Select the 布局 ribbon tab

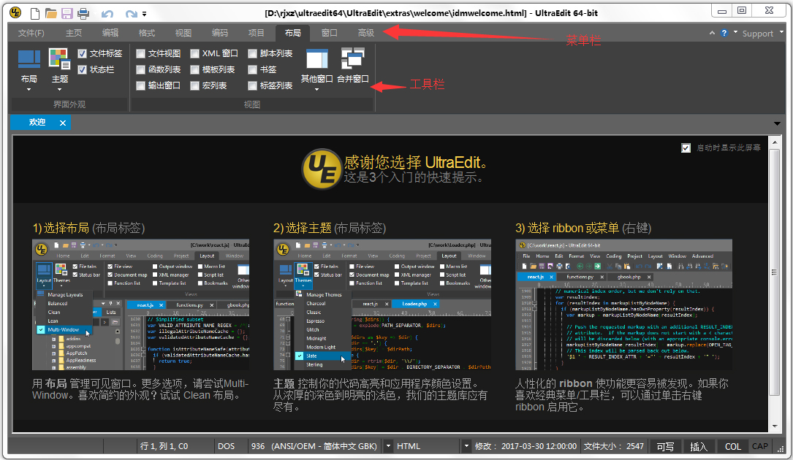(293, 33)
